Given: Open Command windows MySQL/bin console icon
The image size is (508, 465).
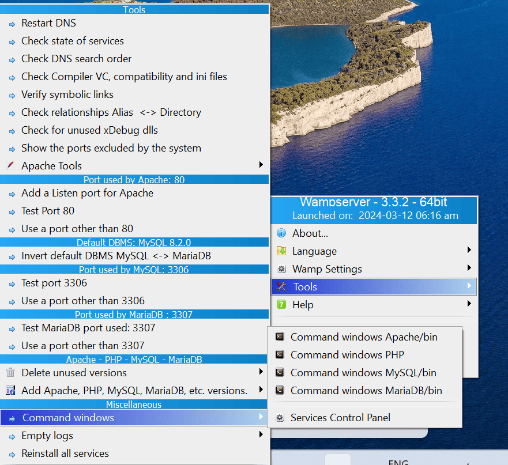Looking at the screenshot, I should (x=280, y=372).
